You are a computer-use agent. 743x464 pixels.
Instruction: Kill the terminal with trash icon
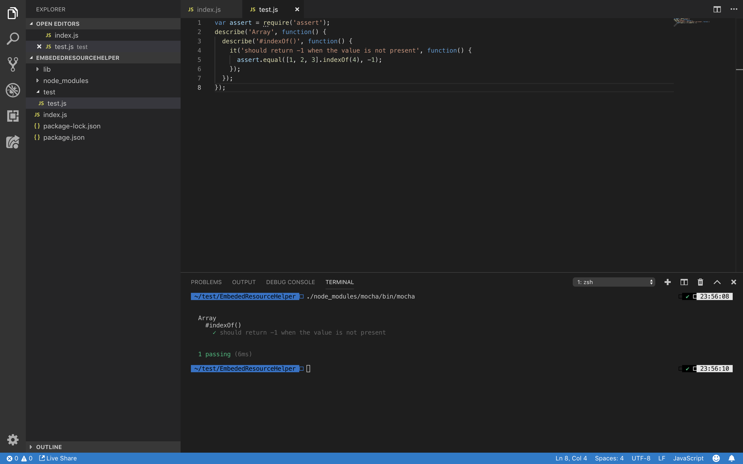(700, 282)
